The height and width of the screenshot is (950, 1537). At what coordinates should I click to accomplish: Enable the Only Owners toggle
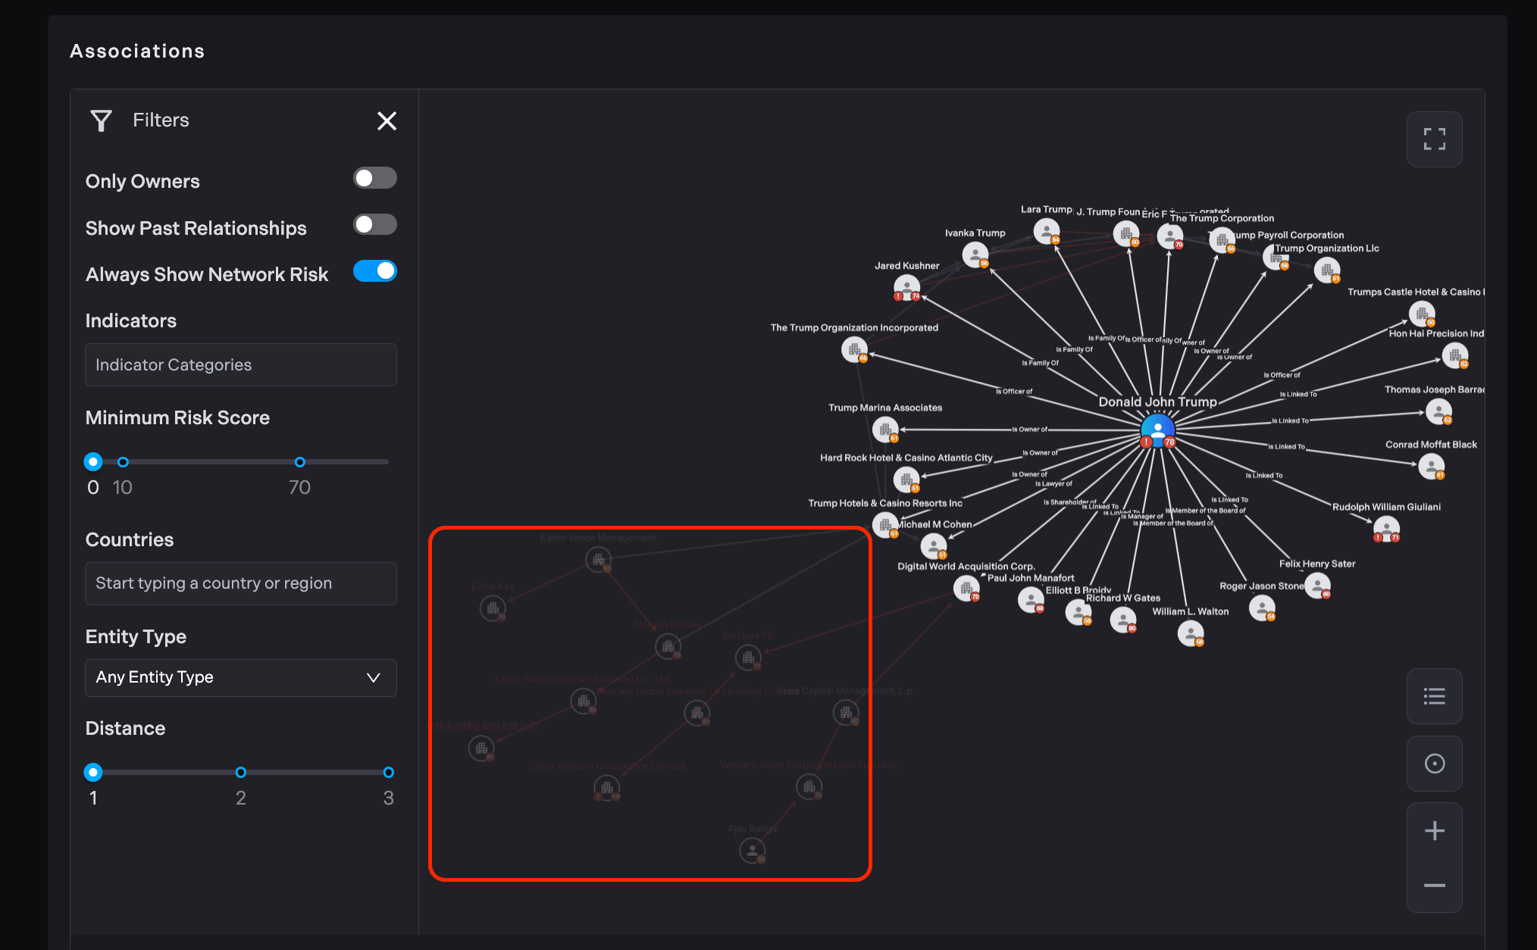tap(374, 178)
